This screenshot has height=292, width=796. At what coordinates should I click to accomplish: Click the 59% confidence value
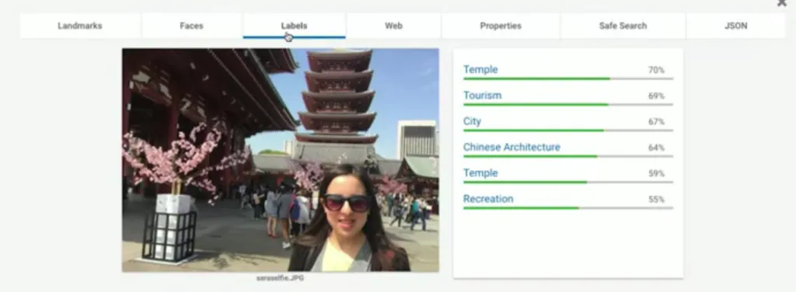[x=656, y=174]
